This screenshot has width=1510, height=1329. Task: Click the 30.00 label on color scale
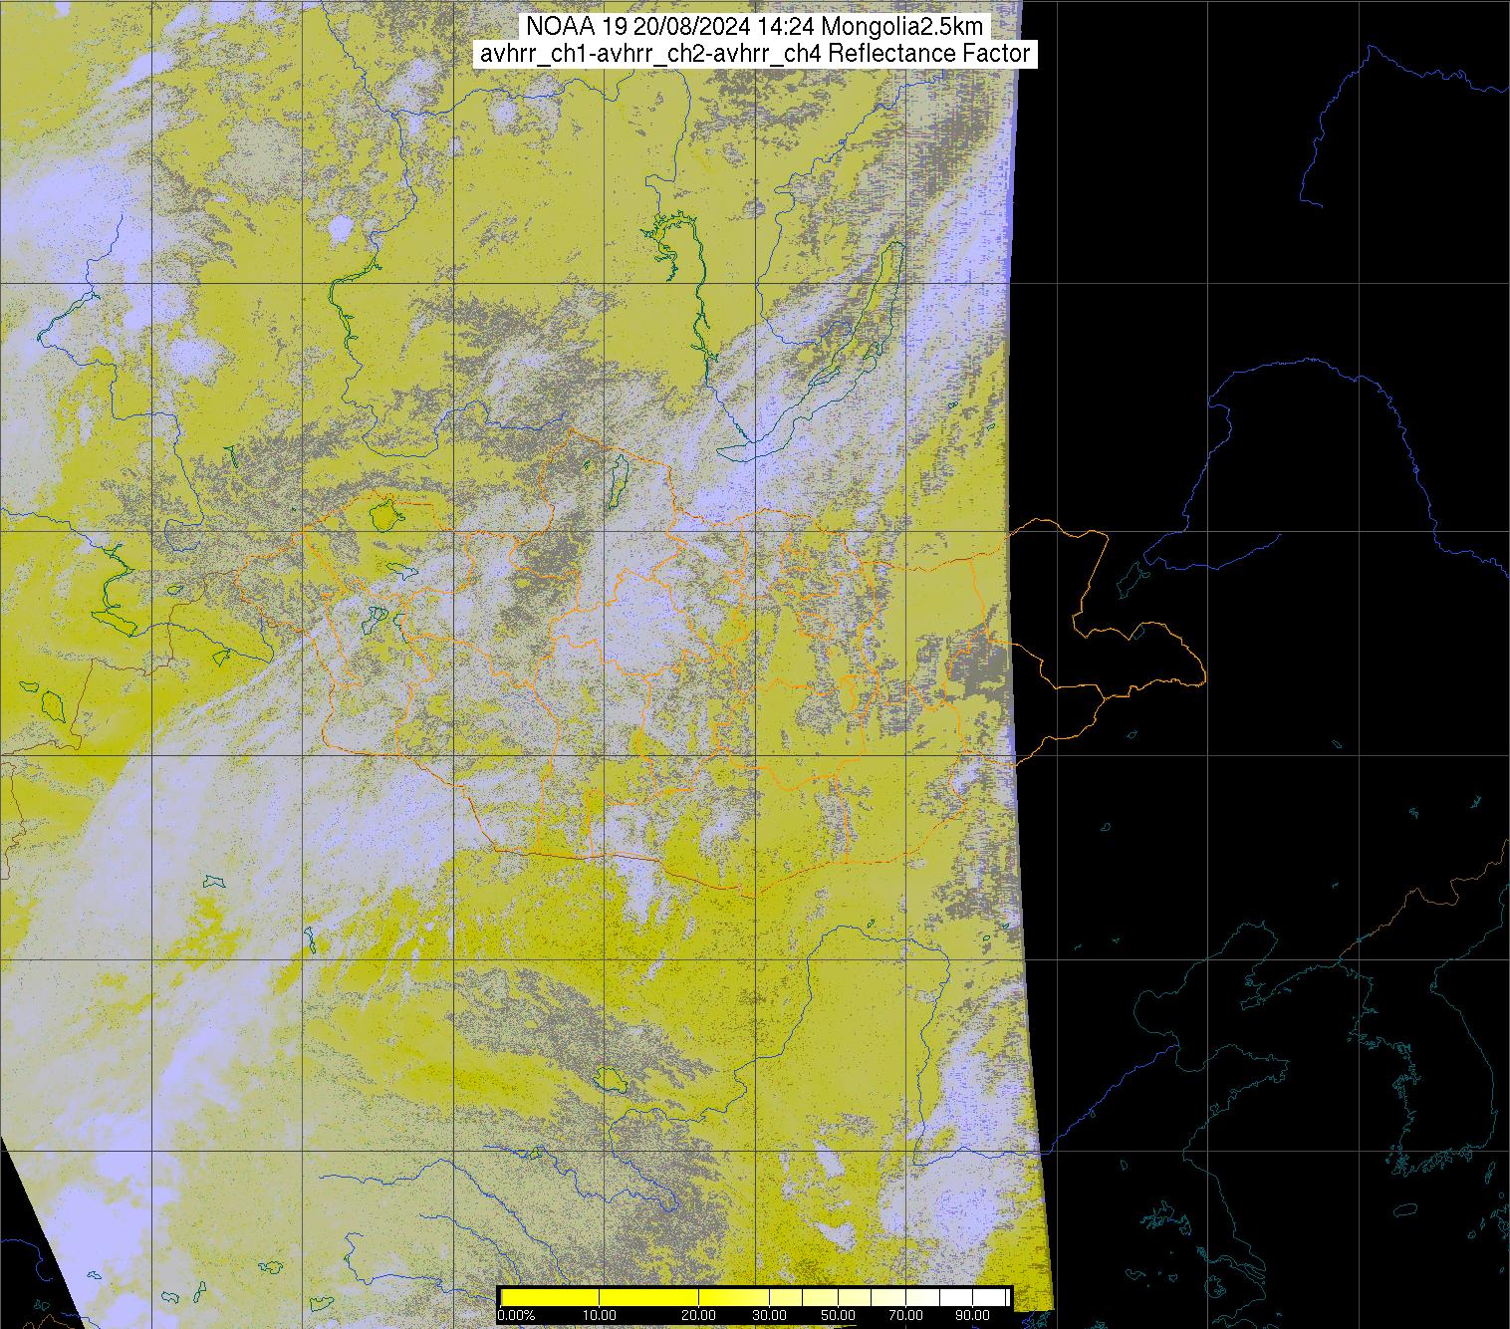(x=768, y=1315)
